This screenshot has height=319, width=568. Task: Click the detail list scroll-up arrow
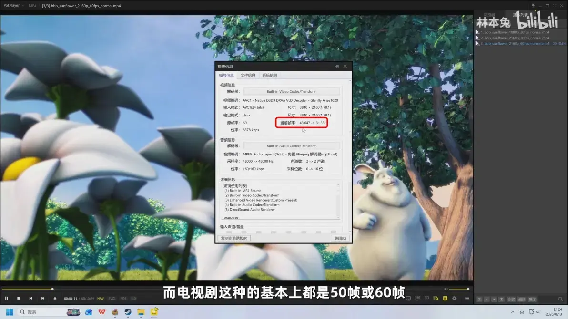[338, 185]
